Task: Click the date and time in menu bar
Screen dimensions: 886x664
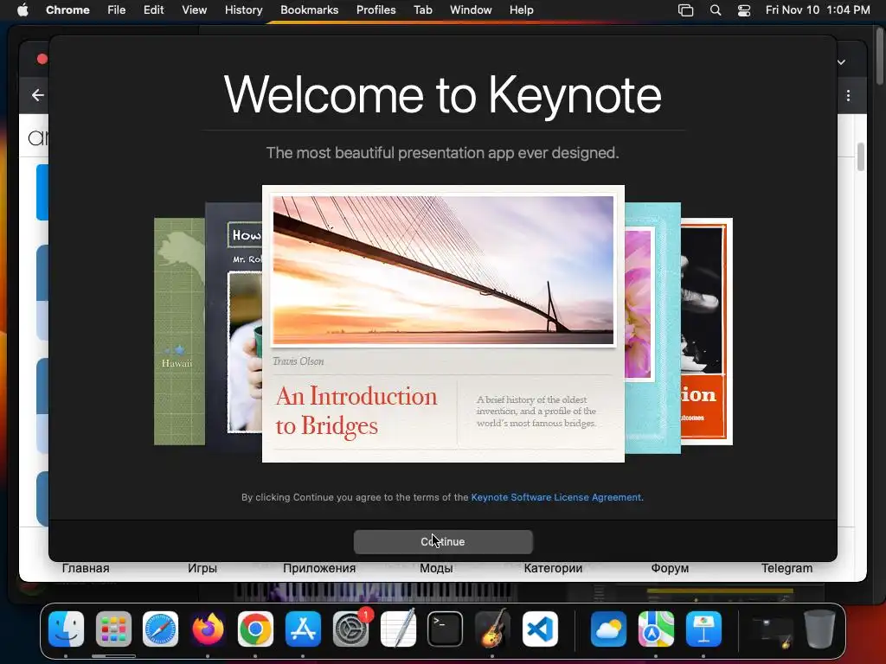Action: tap(818, 10)
